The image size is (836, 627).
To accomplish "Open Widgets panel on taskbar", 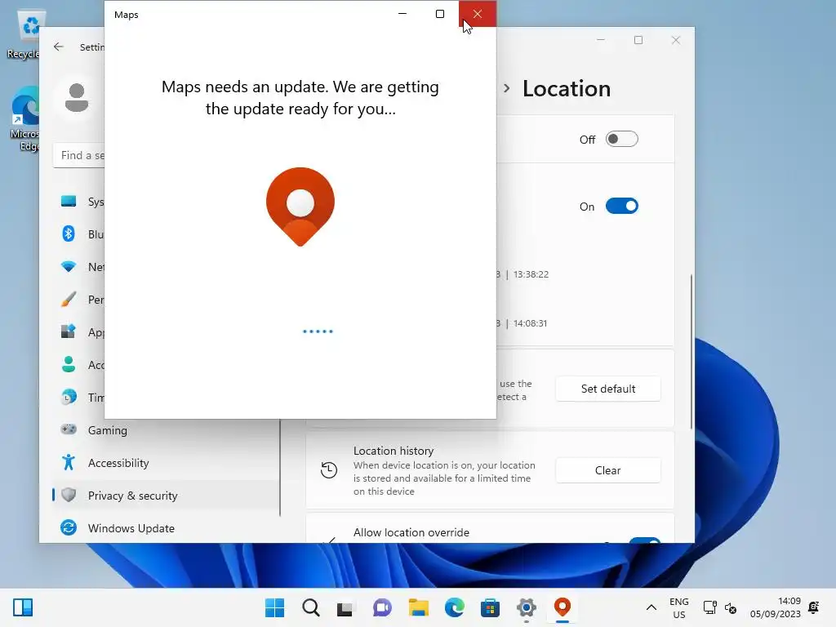I will (x=23, y=607).
